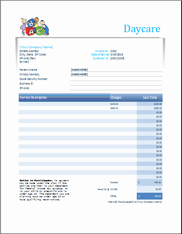Viewport: 182px width, 234px height.
Task: Click the Line Total column header
Action: coord(150,97)
